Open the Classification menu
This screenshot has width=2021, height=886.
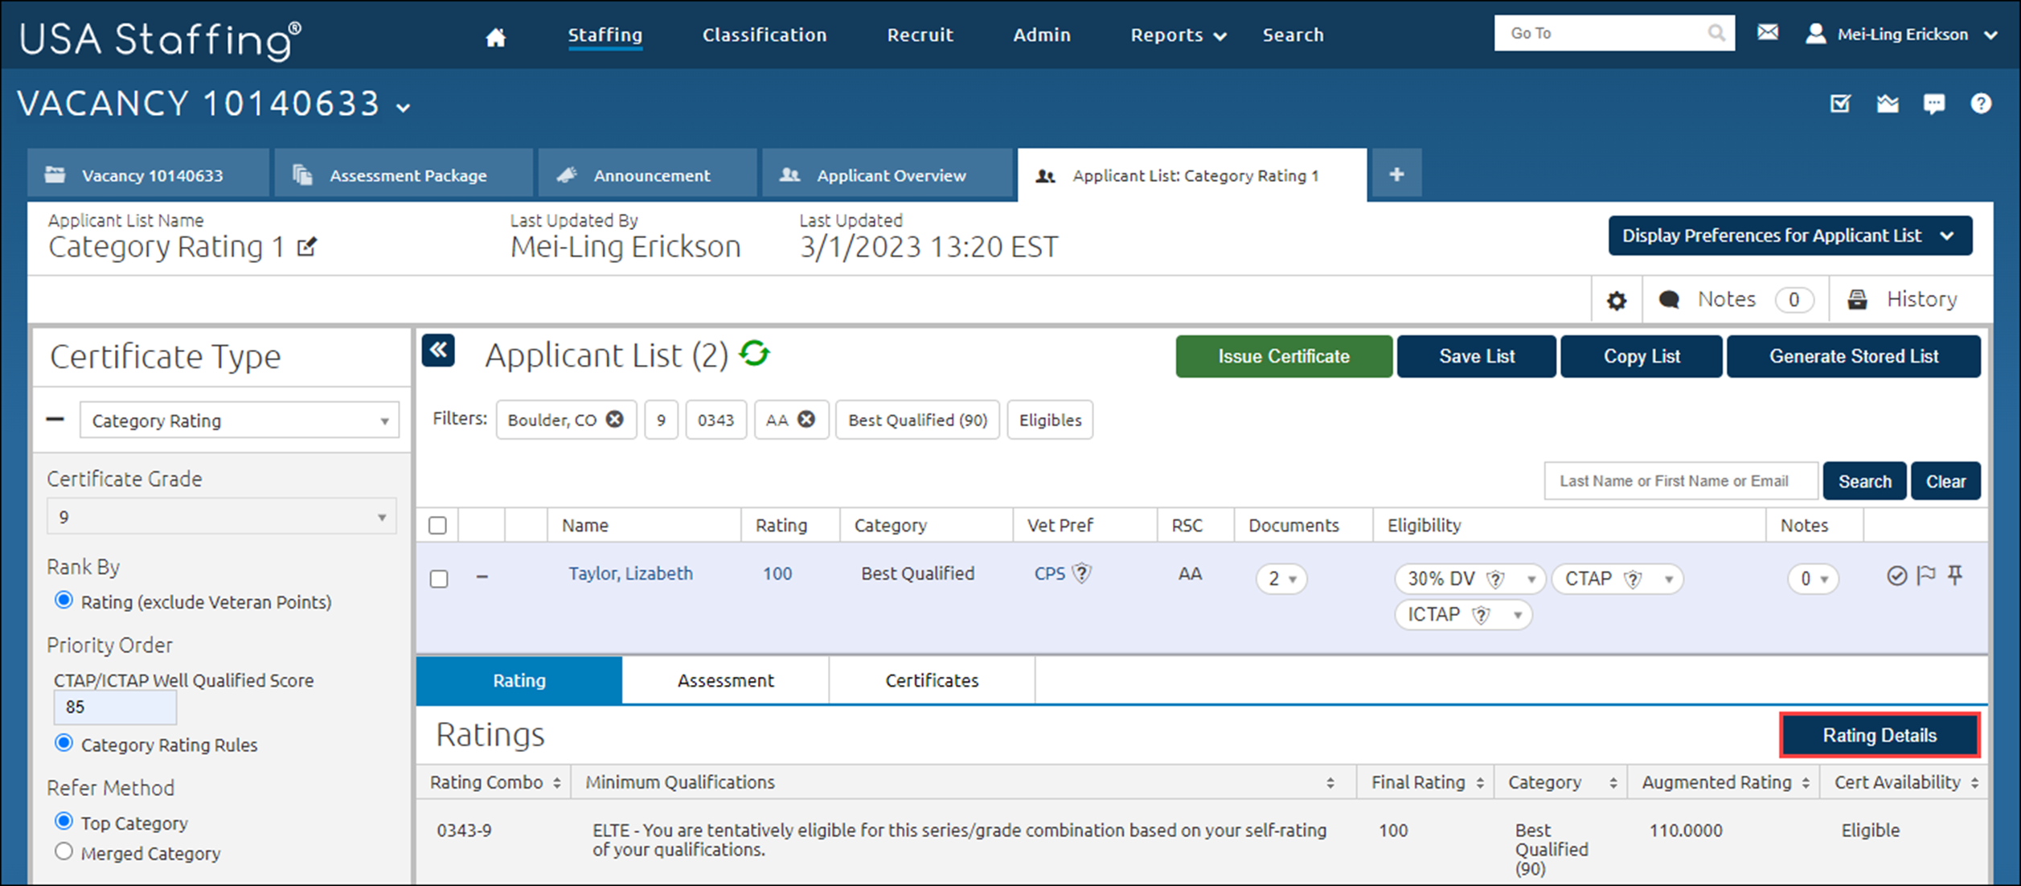point(764,35)
